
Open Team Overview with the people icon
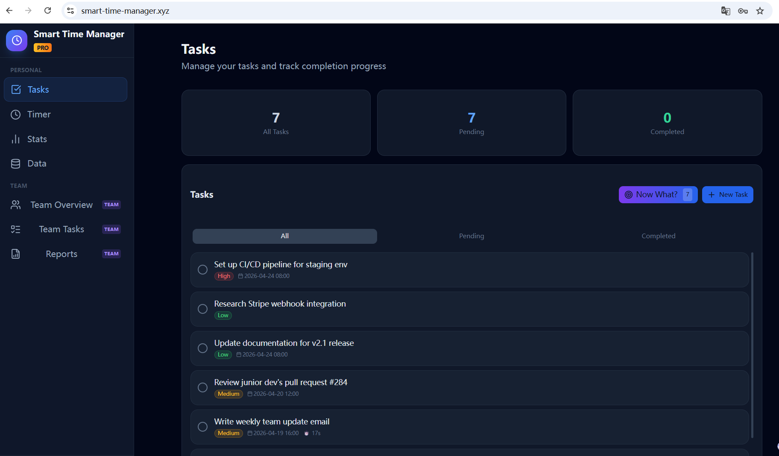pos(16,205)
